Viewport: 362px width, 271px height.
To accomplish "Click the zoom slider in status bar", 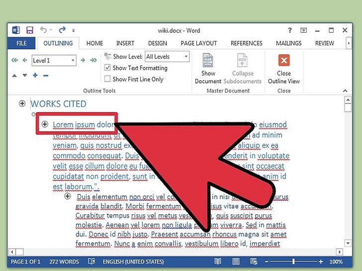I will click(293, 262).
